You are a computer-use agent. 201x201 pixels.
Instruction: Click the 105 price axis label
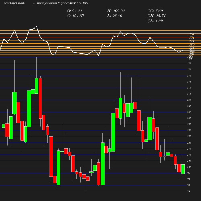(189, 161)
